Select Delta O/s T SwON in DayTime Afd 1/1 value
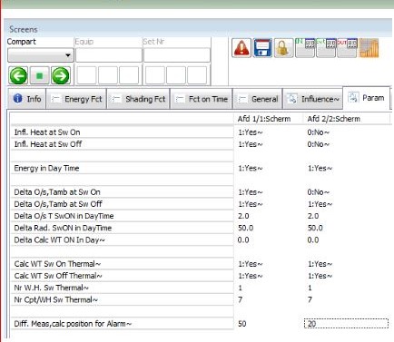The image size is (394, 342). click(243, 216)
